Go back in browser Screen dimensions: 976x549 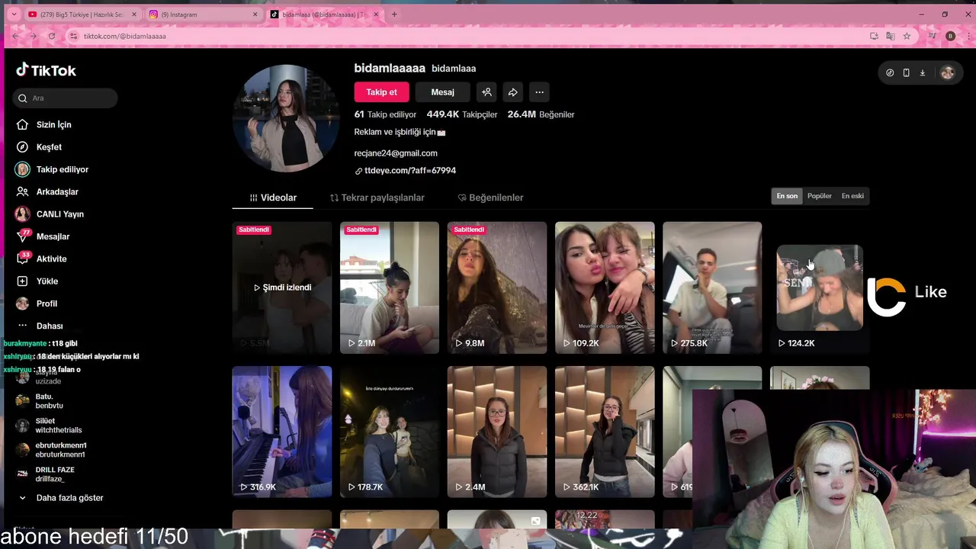[x=15, y=36]
